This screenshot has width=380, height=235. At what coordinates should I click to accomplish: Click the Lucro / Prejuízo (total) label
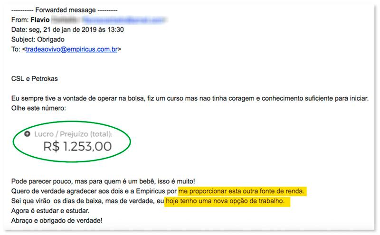pyautogui.click(x=73, y=134)
